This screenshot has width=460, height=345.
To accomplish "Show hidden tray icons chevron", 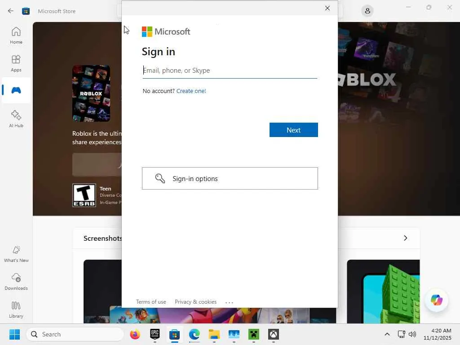I will click(x=387, y=334).
